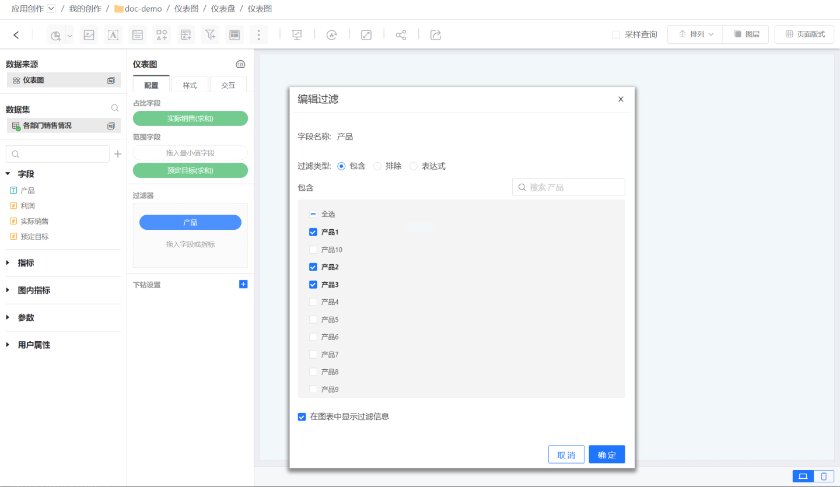Click the fullscreen expand icon
Screen dimensions: 840x487
click(366, 35)
